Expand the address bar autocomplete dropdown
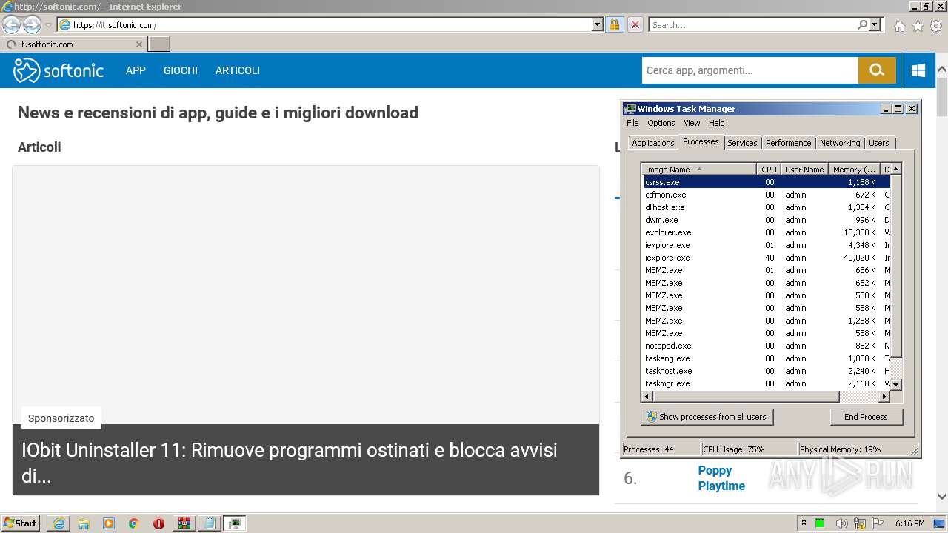The height and width of the screenshot is (533, 948). pos(598,24)
